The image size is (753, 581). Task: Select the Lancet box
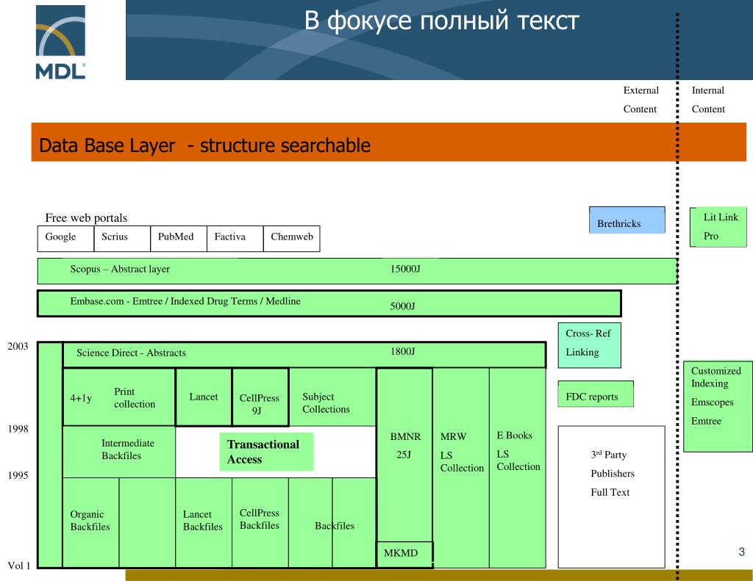click(204, 397)
